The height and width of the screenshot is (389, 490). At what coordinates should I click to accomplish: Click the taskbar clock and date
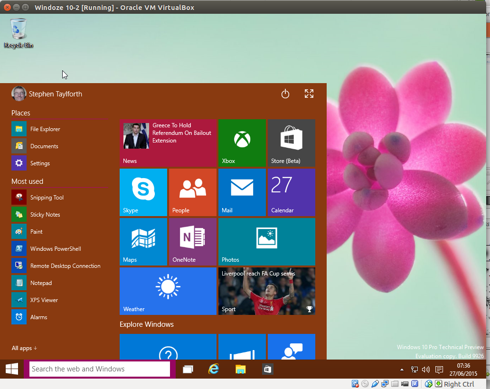(463, 370)
